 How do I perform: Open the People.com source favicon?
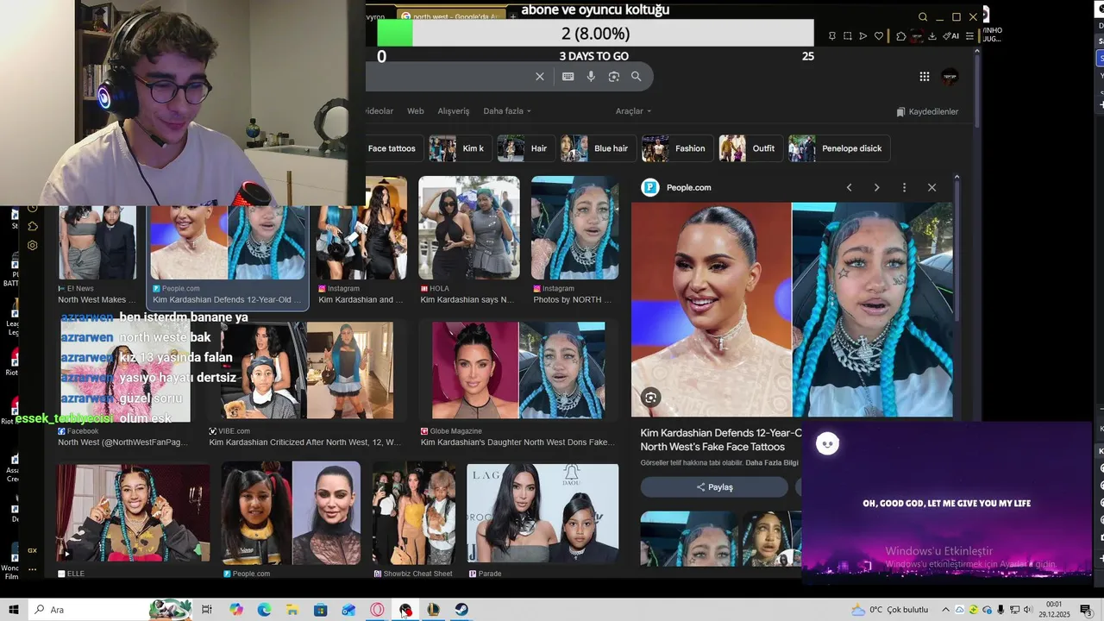(x=649, y=187)
